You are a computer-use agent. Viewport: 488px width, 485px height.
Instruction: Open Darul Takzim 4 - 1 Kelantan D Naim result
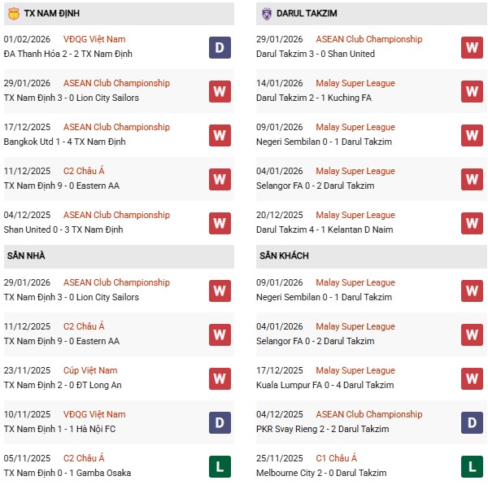click(x=323, y=229)
